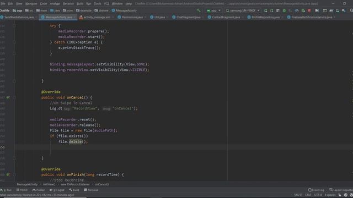Click the CRLF line separator indicator
The height and width of the screenshot is (198, 353).
coord(308,195)
